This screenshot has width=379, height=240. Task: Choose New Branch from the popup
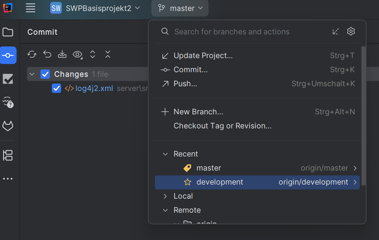(x=198, y=112)
